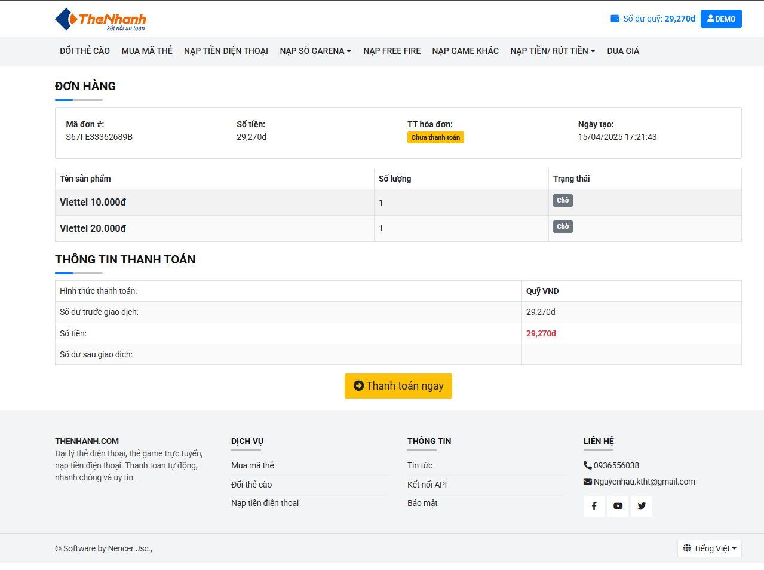The height and width of the screenshot is (570, 764).
Task: Click product name Viettel 20.000đ
Action: click(x=93, y=229)
